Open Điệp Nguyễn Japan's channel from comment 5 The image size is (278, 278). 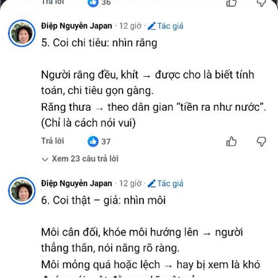click(x=76, y=26)
